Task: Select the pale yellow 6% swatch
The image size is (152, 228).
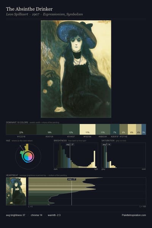Action: coord(132,129)
